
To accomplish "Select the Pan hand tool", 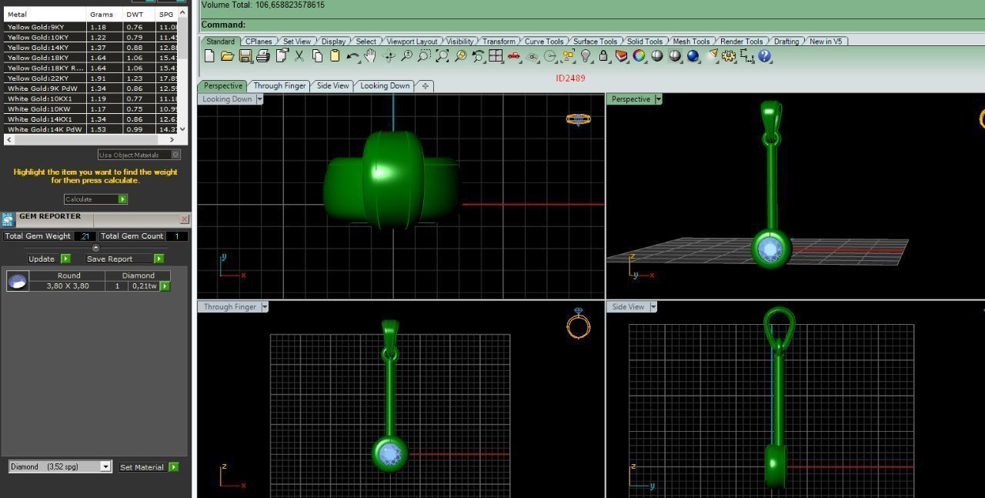I will (x=369, y=55).
